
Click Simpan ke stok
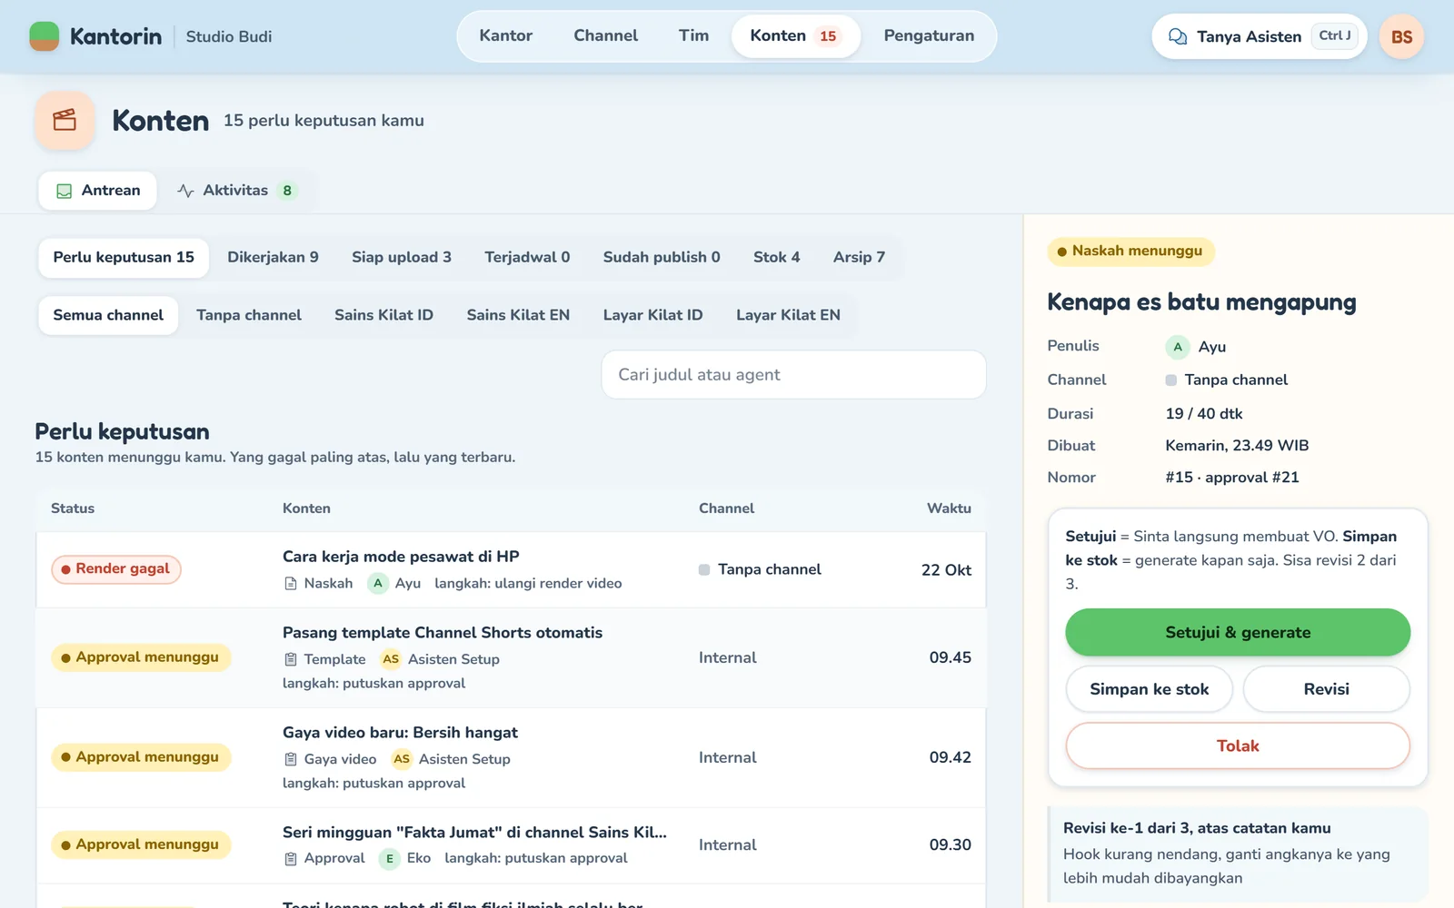(1150, 689)
